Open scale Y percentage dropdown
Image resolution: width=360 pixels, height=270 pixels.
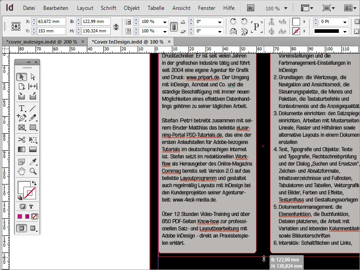click(165, 31)
